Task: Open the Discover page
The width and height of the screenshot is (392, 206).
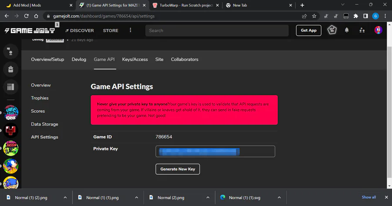Action: click(80, 30)
